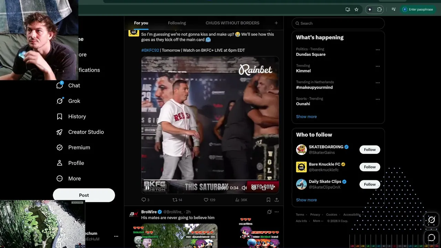This screenshot has width=441, height=248.
Task: Open the floating messages button
Action: point(431,237)
